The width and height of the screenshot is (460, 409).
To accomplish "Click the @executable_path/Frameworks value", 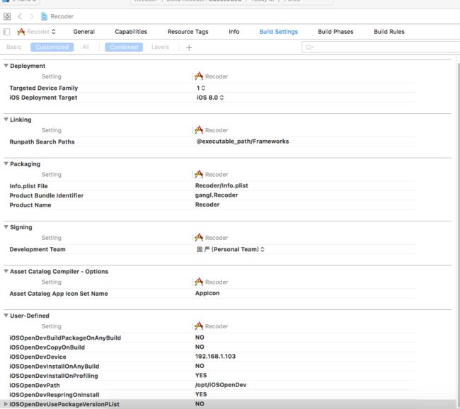I will [x=242, y=142].
